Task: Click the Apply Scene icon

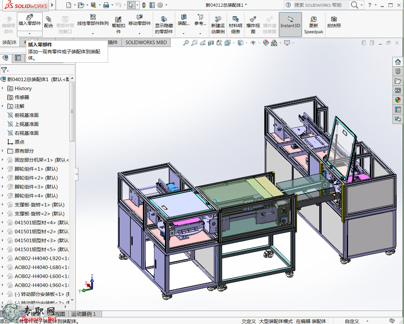Action: click(x=274, y=43)
